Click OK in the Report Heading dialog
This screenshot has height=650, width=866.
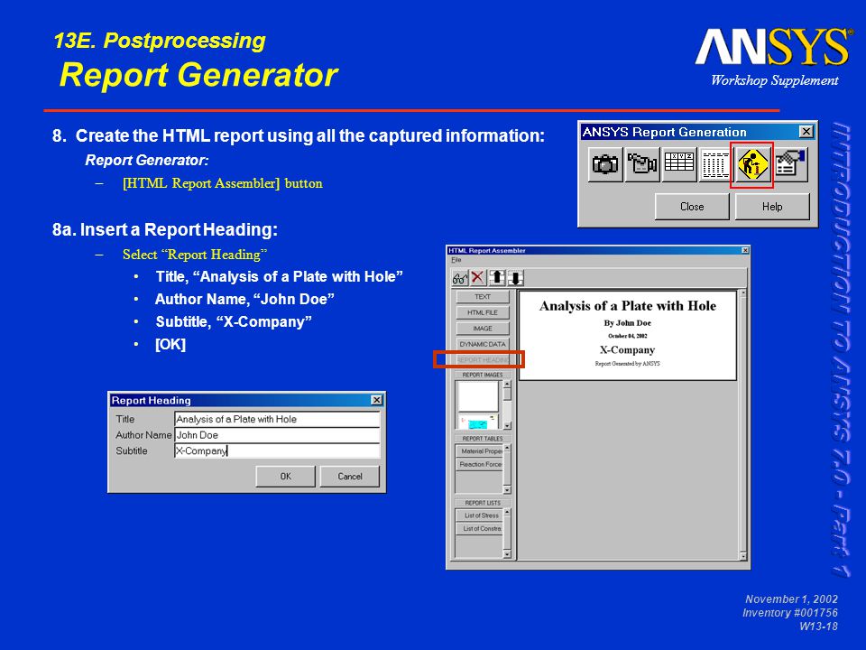(286, 477)
